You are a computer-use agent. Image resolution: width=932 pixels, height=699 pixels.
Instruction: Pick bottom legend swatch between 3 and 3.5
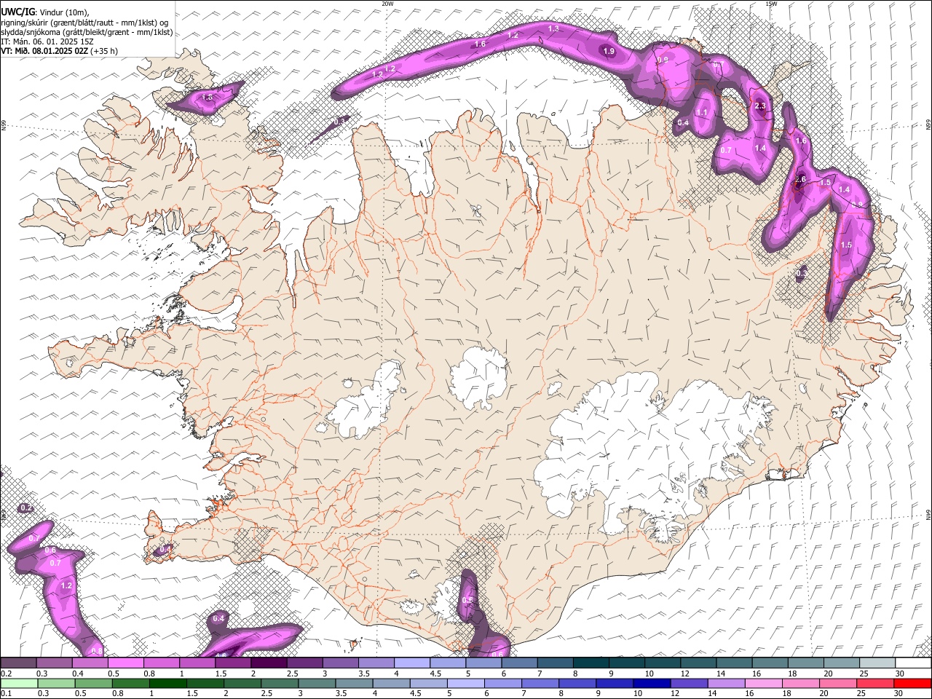tap(316, 684)
